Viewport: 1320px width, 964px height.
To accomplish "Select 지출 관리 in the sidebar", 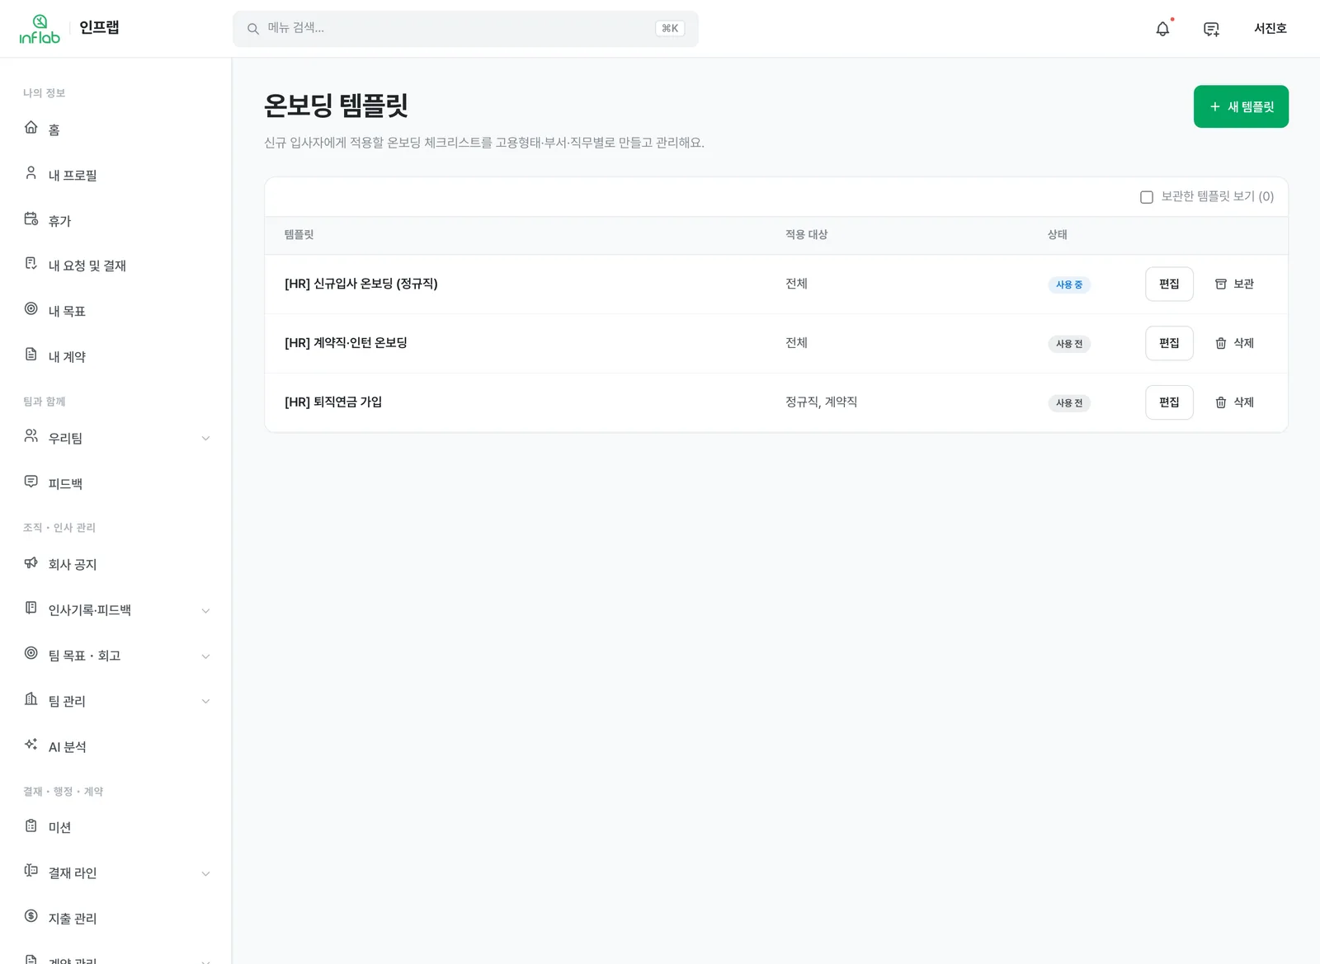I will 115,918.
